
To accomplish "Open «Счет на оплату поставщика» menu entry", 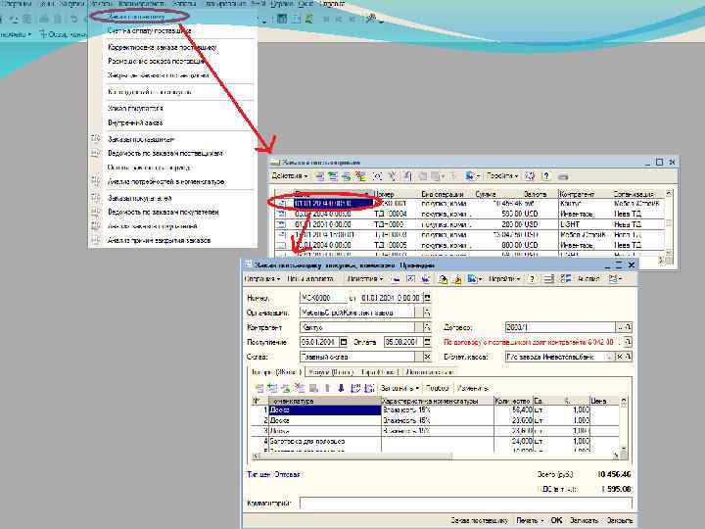I will coord(149,31).
